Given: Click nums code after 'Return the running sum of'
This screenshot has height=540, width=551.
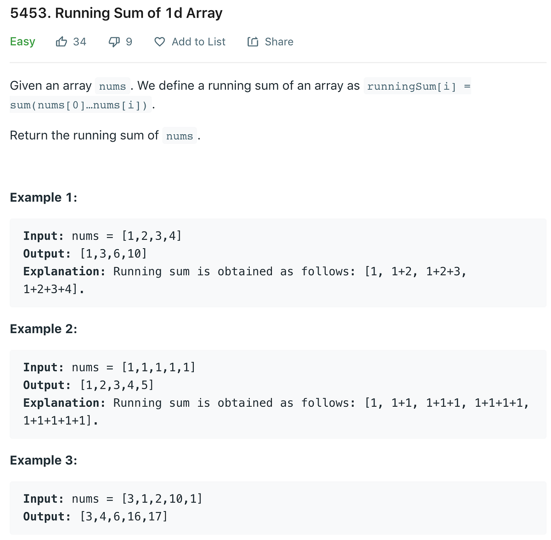Looking at the screenshot, I should click(180, 136).
